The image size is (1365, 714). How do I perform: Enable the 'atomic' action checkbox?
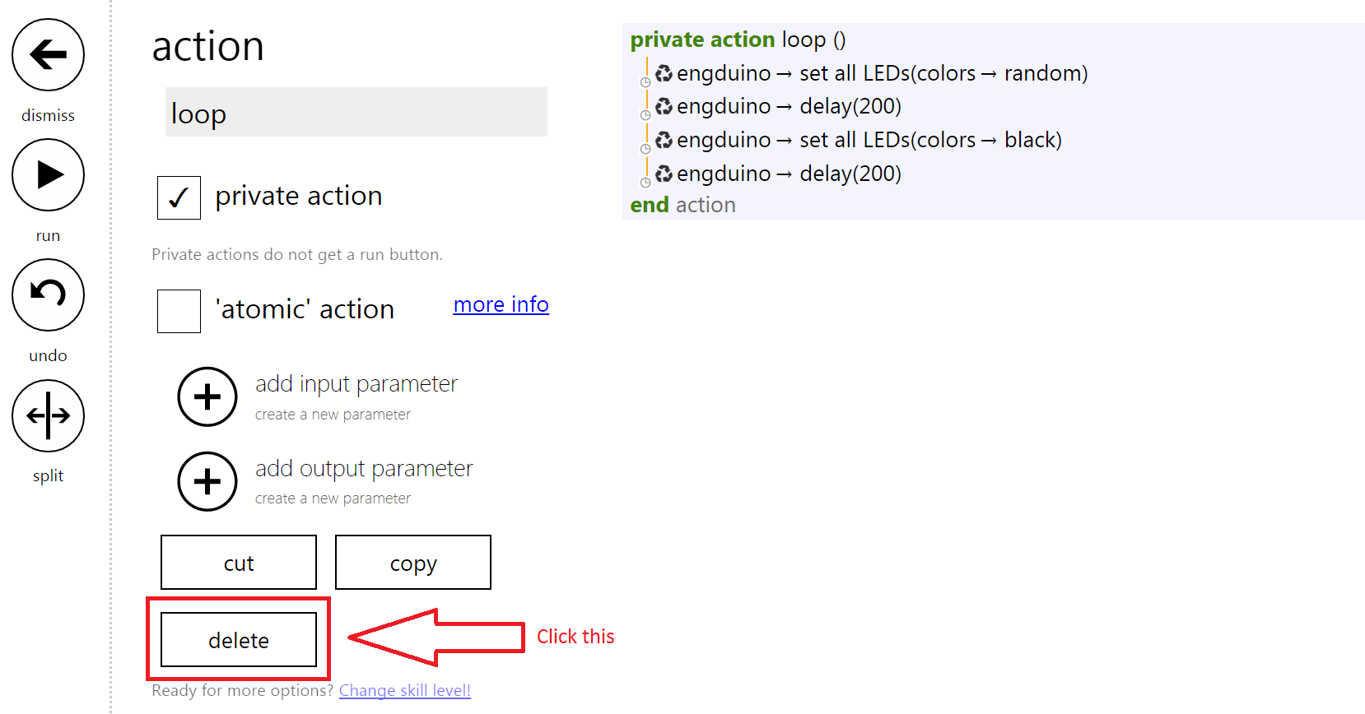pyautogui.click(x=179, y=311)
